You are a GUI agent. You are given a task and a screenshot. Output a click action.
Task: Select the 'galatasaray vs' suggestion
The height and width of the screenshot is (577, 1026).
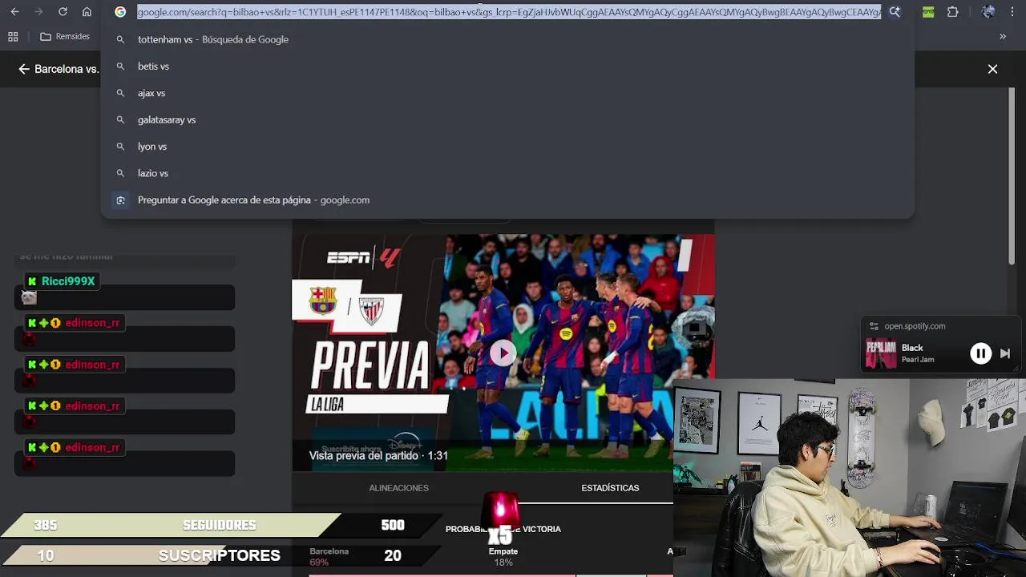pyautogui.click(x=507, y=119)
